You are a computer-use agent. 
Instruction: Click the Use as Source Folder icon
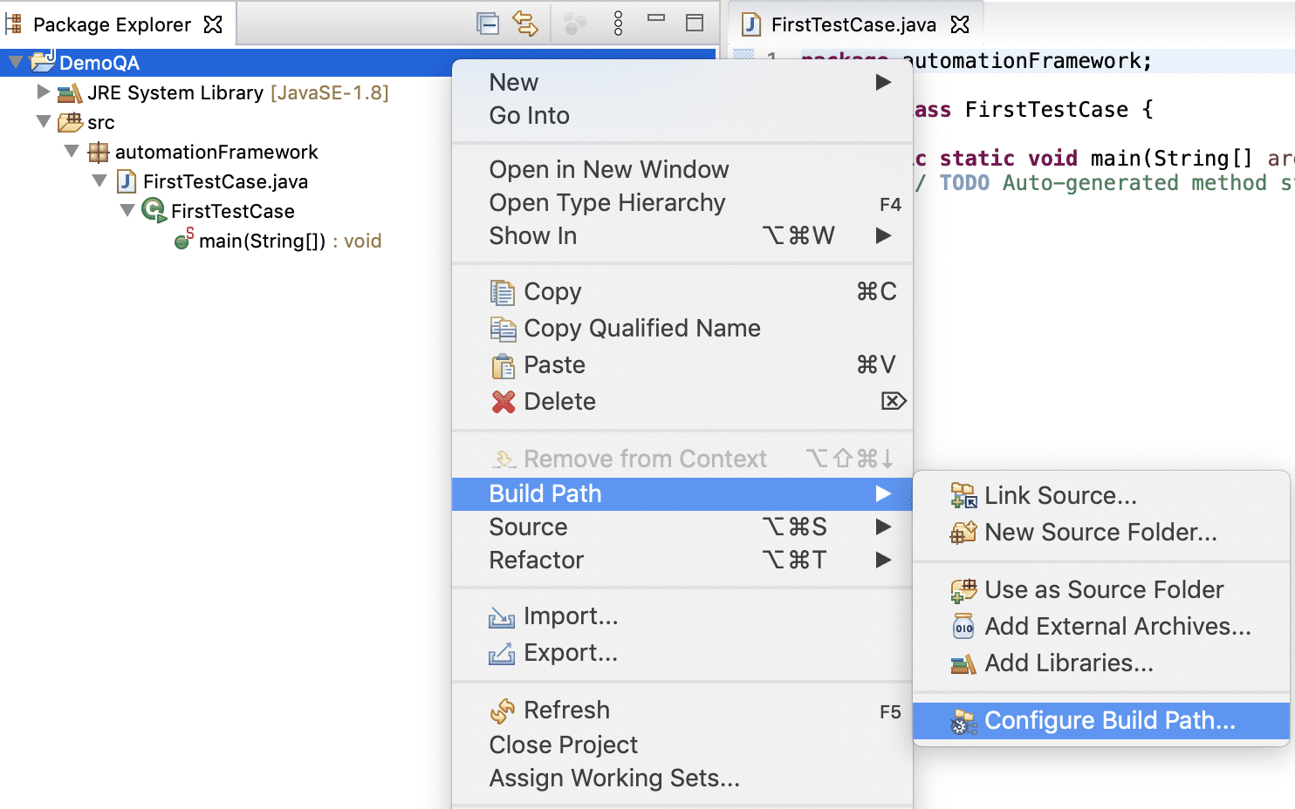(963, 590)
